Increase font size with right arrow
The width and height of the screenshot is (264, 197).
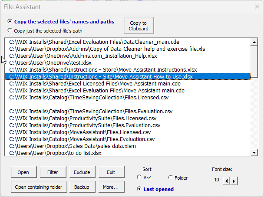[234, 181]
